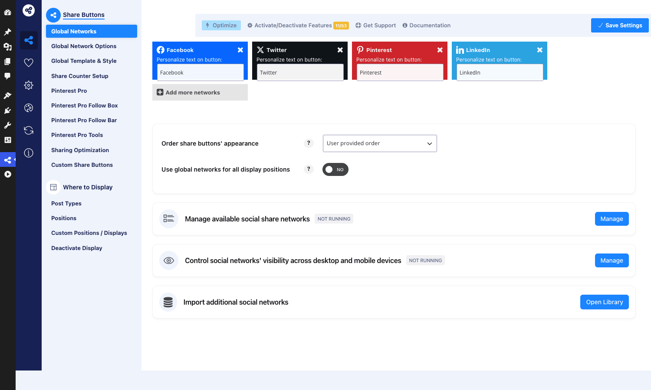Open Pinterest Pro Follow Box

click(x=85, y=105)
